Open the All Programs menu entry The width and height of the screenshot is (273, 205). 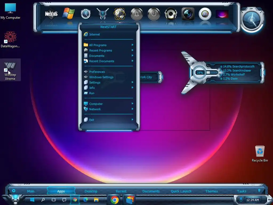[109, 45]
